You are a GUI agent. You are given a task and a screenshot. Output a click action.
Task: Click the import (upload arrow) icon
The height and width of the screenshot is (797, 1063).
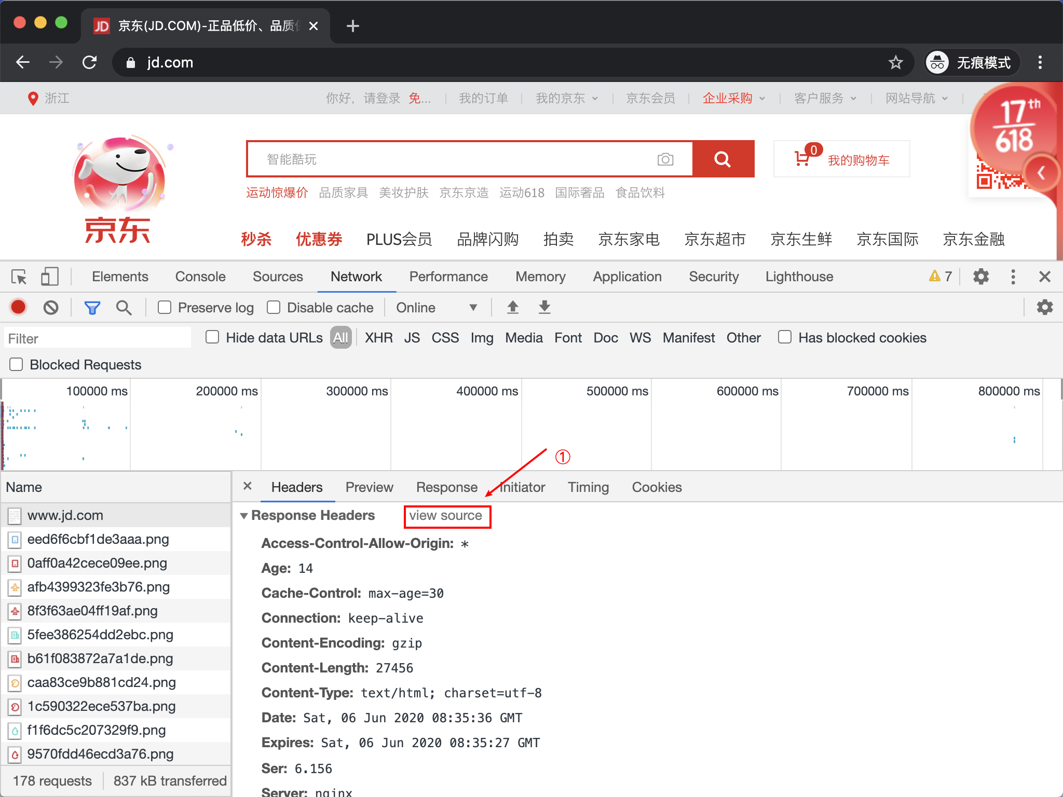tap(512, 308)
